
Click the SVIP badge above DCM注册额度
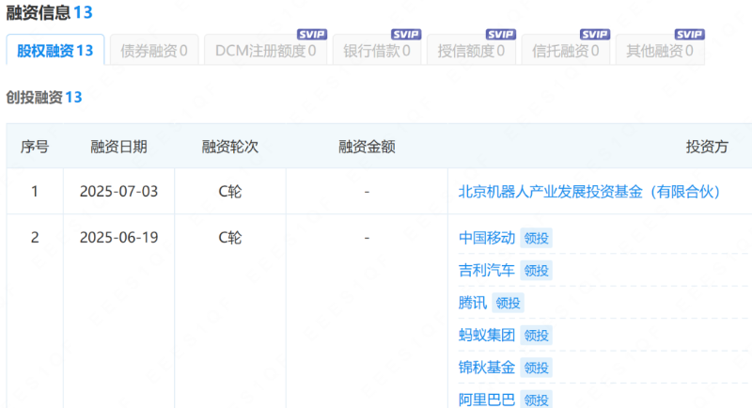(x=312, y=34)
